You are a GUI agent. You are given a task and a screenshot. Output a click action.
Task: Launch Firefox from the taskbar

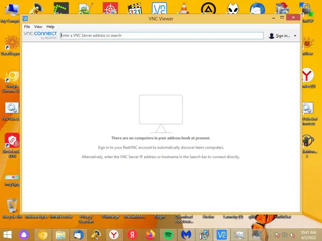[x=150, y=235]
